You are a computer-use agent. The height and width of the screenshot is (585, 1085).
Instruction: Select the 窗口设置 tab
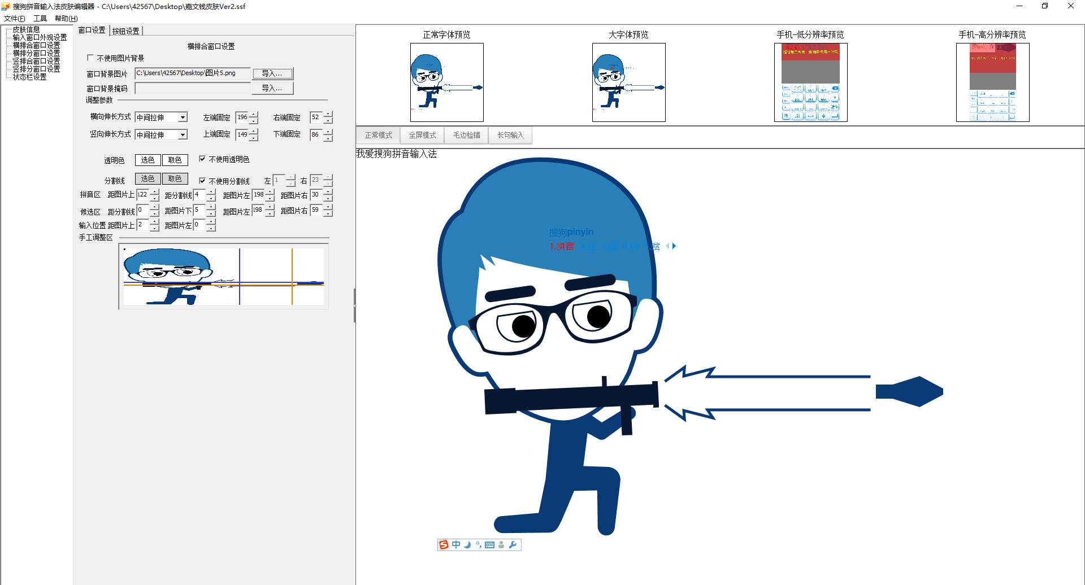(92, 30)
